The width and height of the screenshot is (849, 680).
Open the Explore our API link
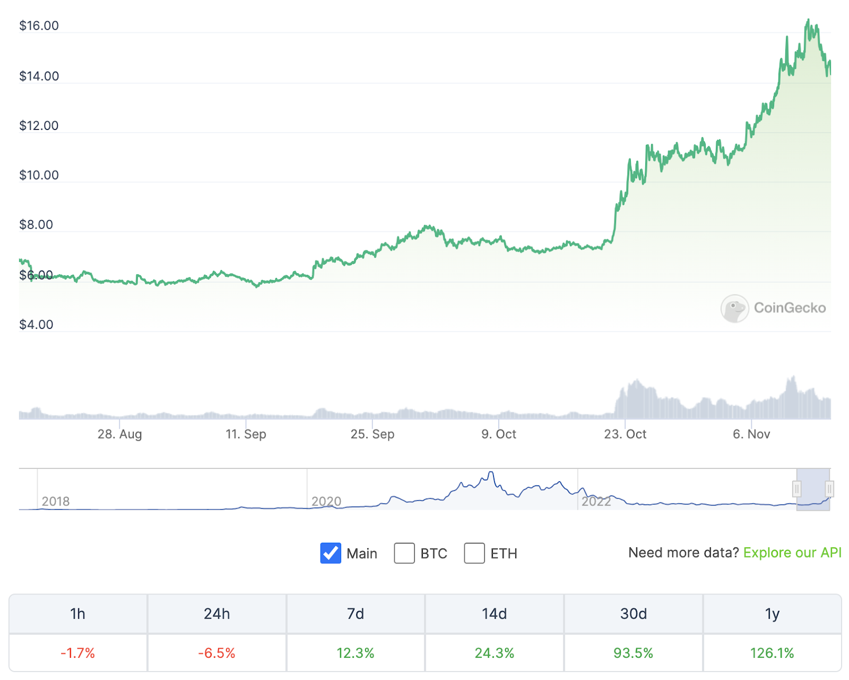(792, 553)
